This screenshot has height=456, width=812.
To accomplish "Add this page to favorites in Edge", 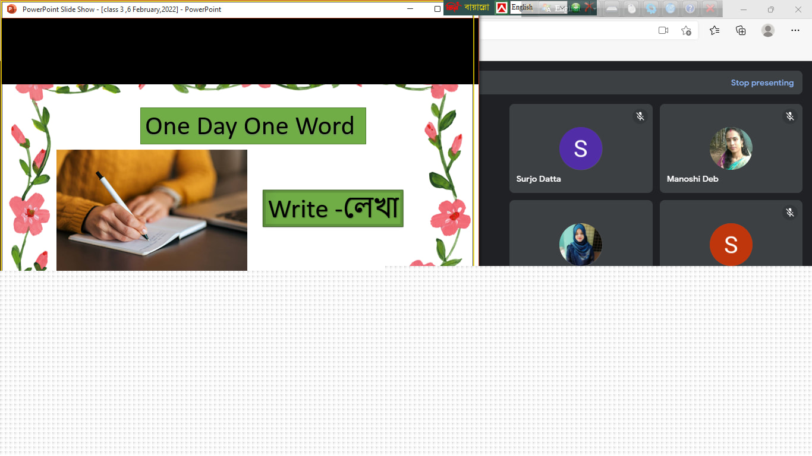I will point(686,30).
